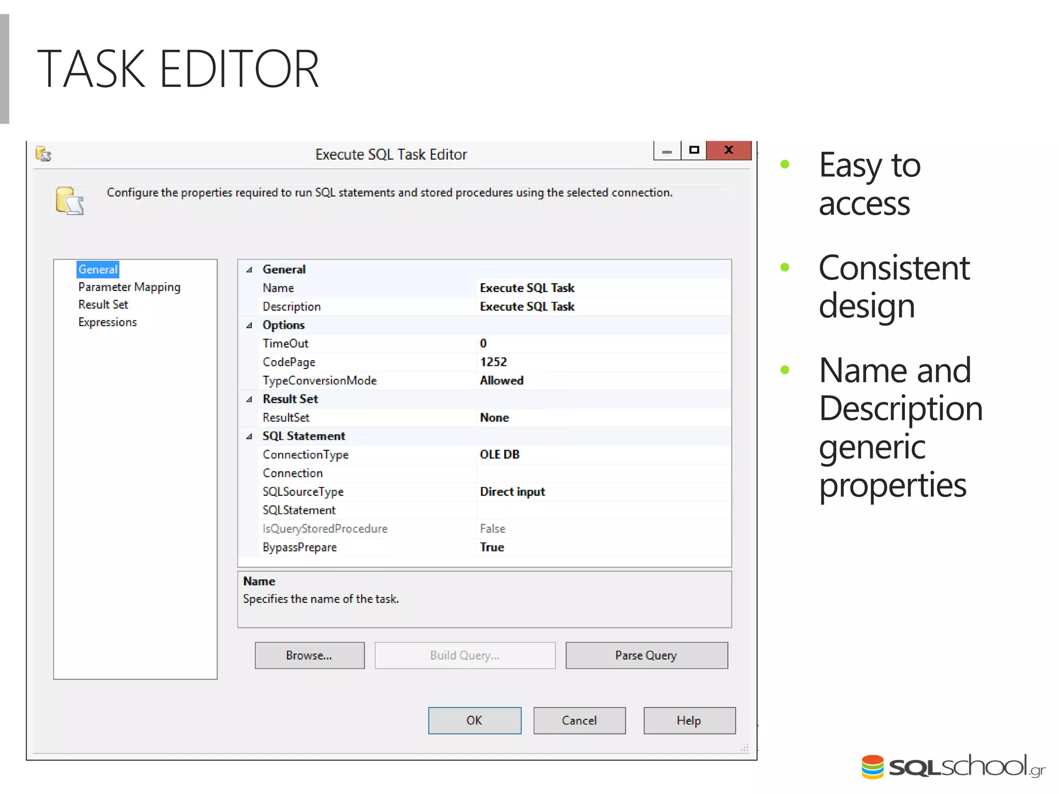The height and width of the screenshot is (794, 1059).
Task: Select the Connection property label
Action: click(293, 473)
